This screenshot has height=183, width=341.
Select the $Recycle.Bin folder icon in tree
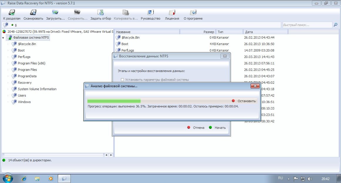[14, 44]
